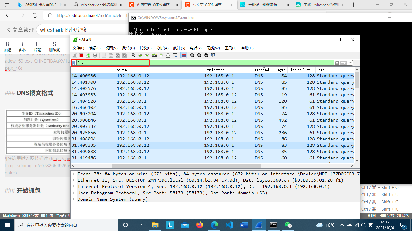The width and height of the screenshot is (412, 231).
Task: Click the dns display filter field
Action: coord(205,63)
